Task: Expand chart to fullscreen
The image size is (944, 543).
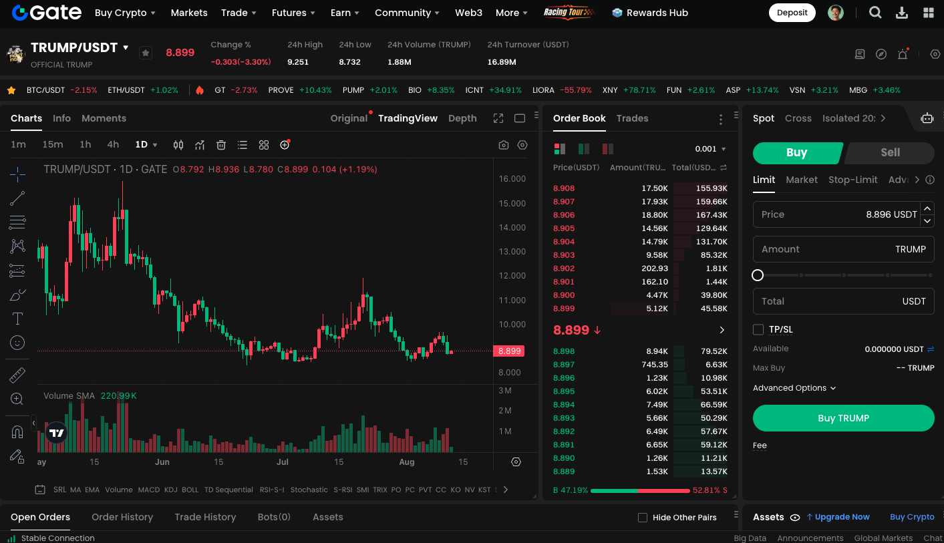Action: pyautogui.click(x=498, y=118)
